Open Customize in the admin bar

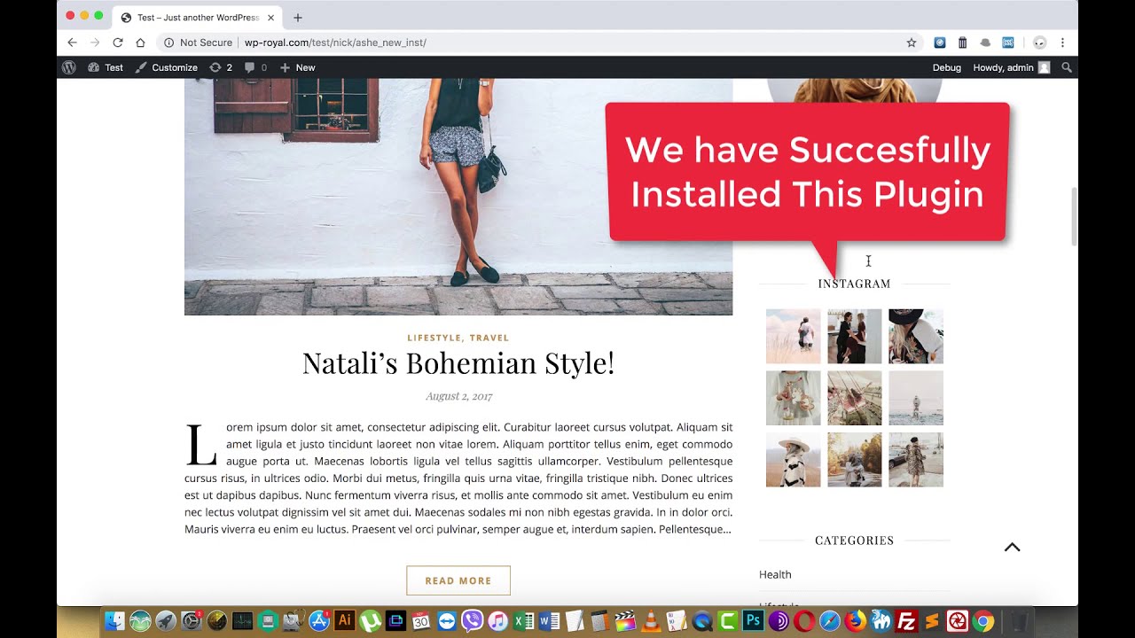pos(166,67)
